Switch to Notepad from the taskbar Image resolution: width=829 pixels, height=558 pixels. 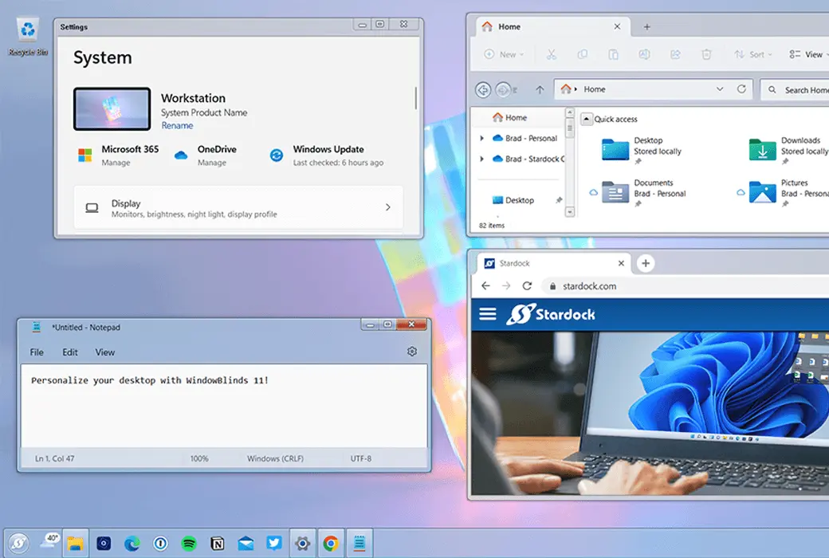tap(359, 543)
